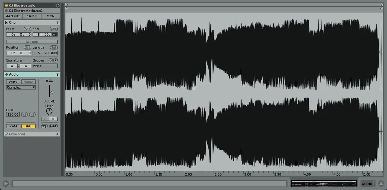Click the yellow clip color square beside 01 Electrostatic
The image size is (387, 190).
click(6, 5)
